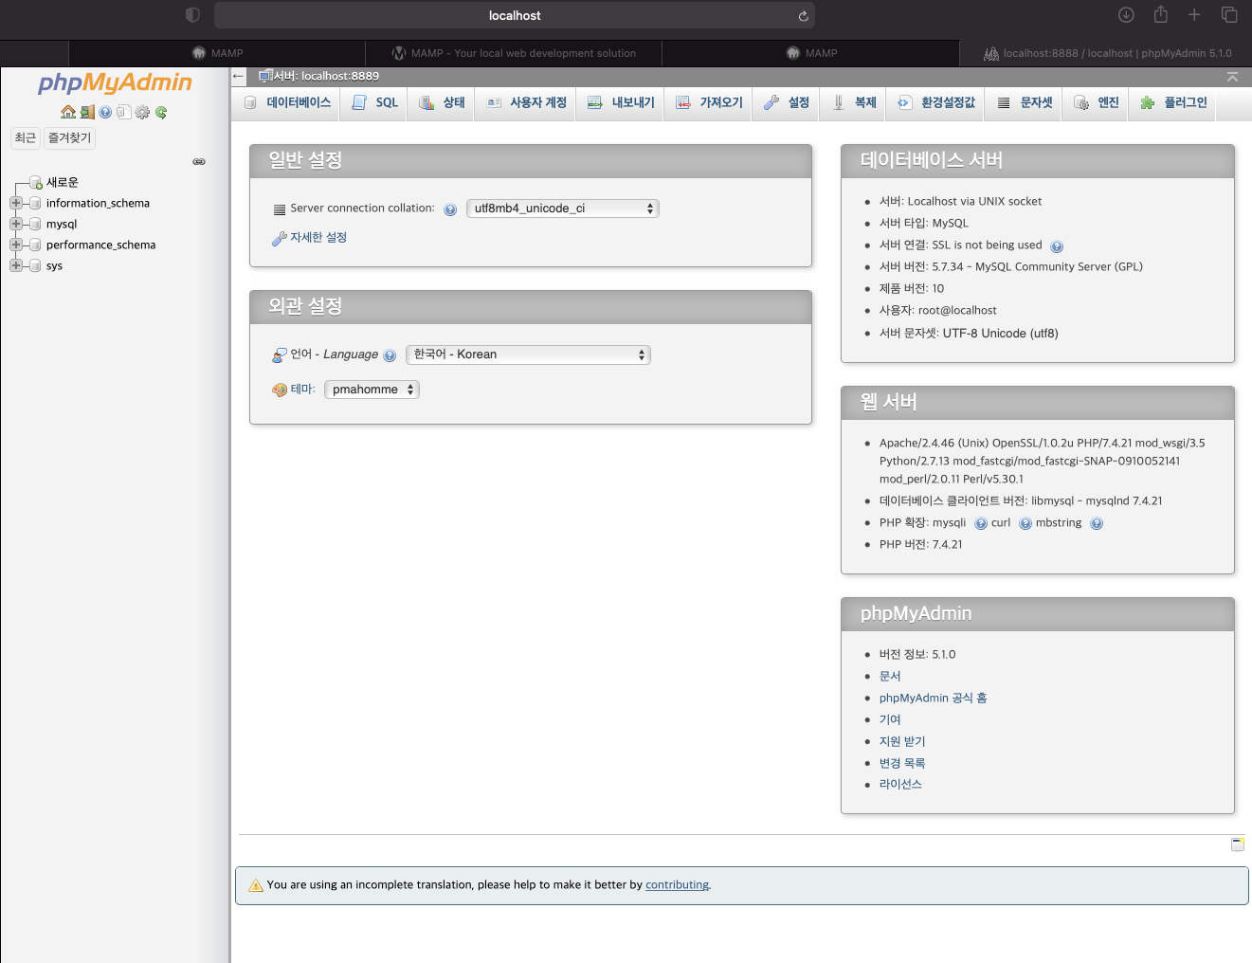Click the 테마 theme link
Screen dimensions: 1252x963
click(302, 390)
